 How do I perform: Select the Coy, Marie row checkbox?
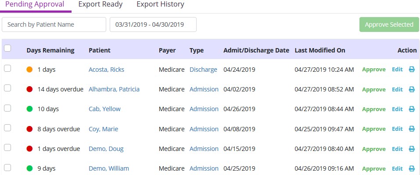point(7,128)
